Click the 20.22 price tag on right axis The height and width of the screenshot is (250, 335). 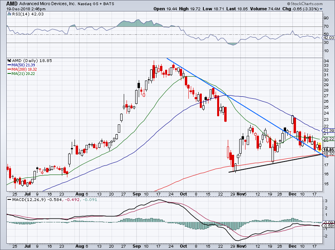[328, 139]
